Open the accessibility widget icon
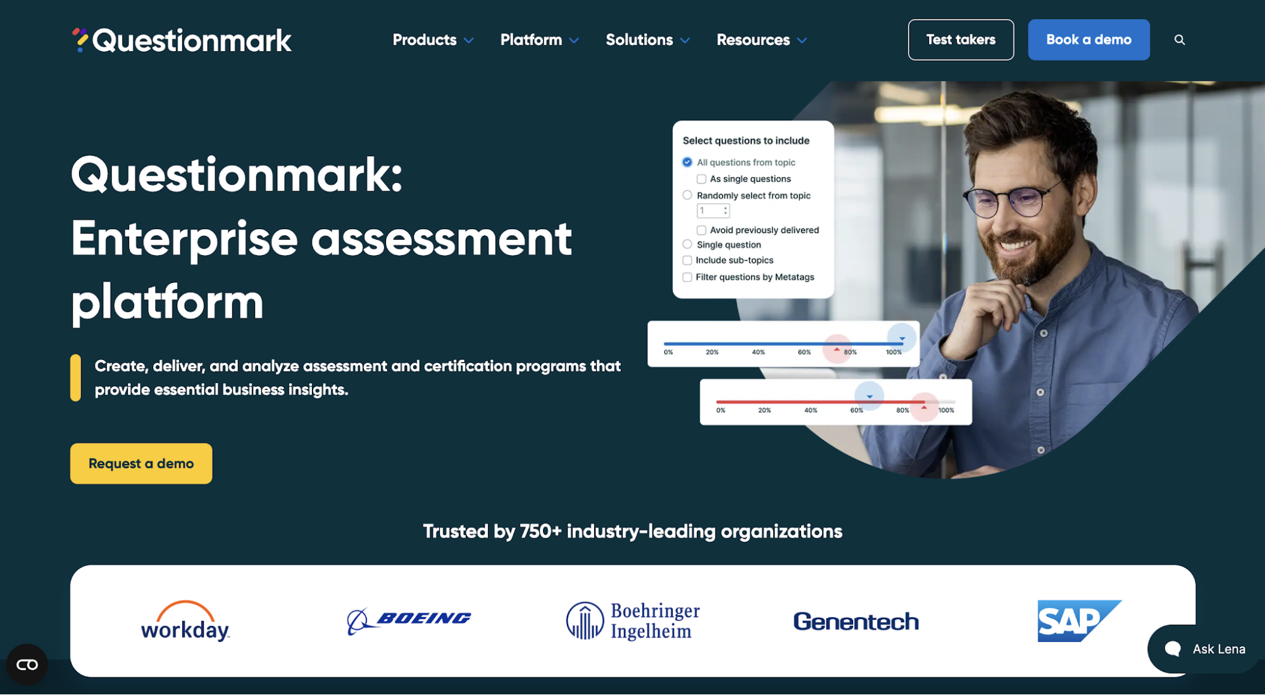Viewport: 1265px width, 695px height. [x=27, y=665]
